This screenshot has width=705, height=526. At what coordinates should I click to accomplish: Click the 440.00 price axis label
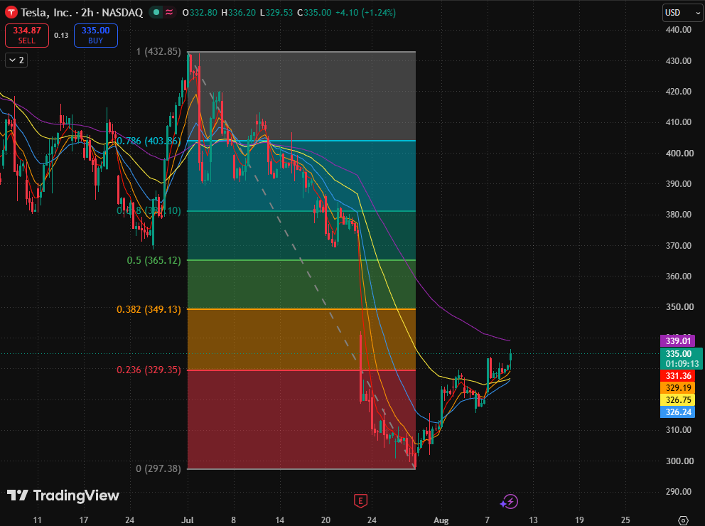[678, 30]
